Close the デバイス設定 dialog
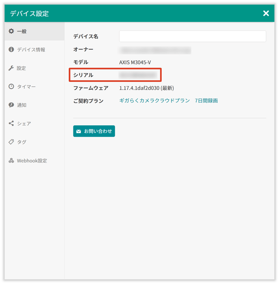Screen dimensions: 279x284 point(266,13)
